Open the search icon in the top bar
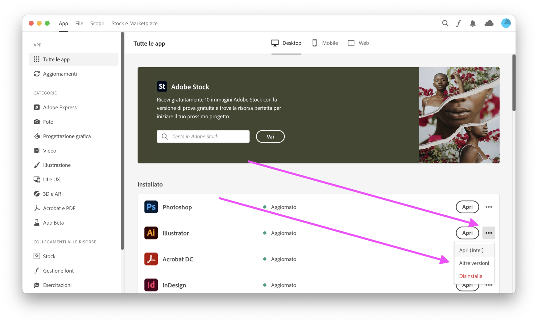 pos(445,23)
